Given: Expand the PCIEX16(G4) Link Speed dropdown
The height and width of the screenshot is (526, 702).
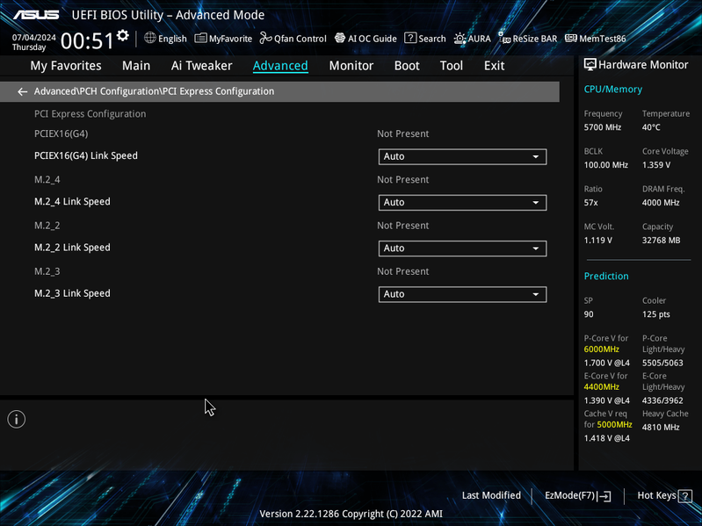Looking at the screenshot, I should pyautogui.click(x=462, y=156).
